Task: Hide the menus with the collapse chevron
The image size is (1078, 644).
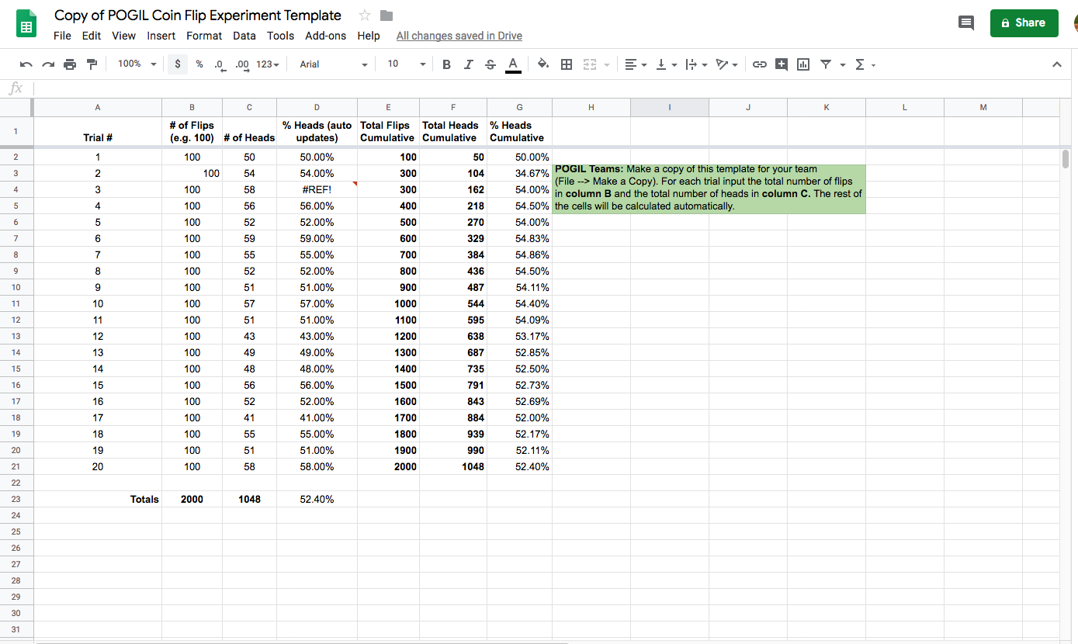Action: coord(1056,64)
